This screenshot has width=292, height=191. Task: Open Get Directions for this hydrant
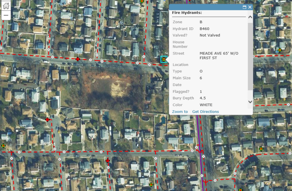(x=206, y=112)
